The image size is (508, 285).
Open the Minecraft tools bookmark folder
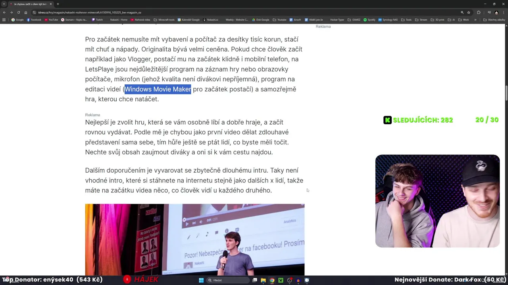click(164, 20)
